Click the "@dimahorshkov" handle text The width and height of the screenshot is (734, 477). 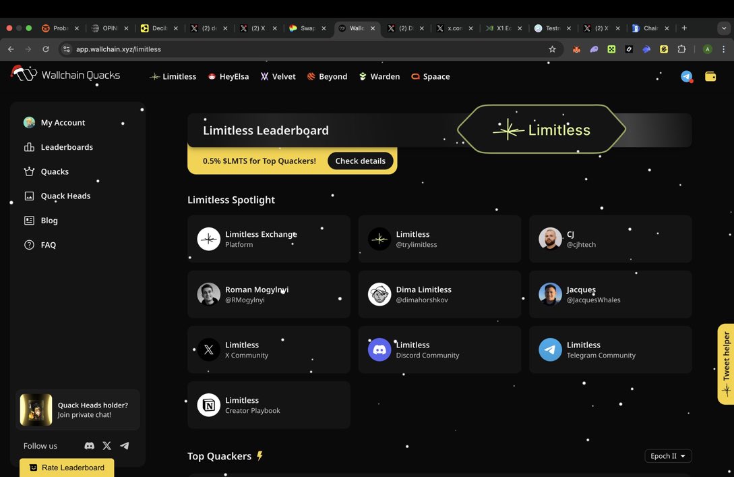point(422,300)
